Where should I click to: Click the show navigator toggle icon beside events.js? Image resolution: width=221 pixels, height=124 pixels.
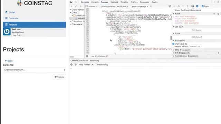[87, 6]
